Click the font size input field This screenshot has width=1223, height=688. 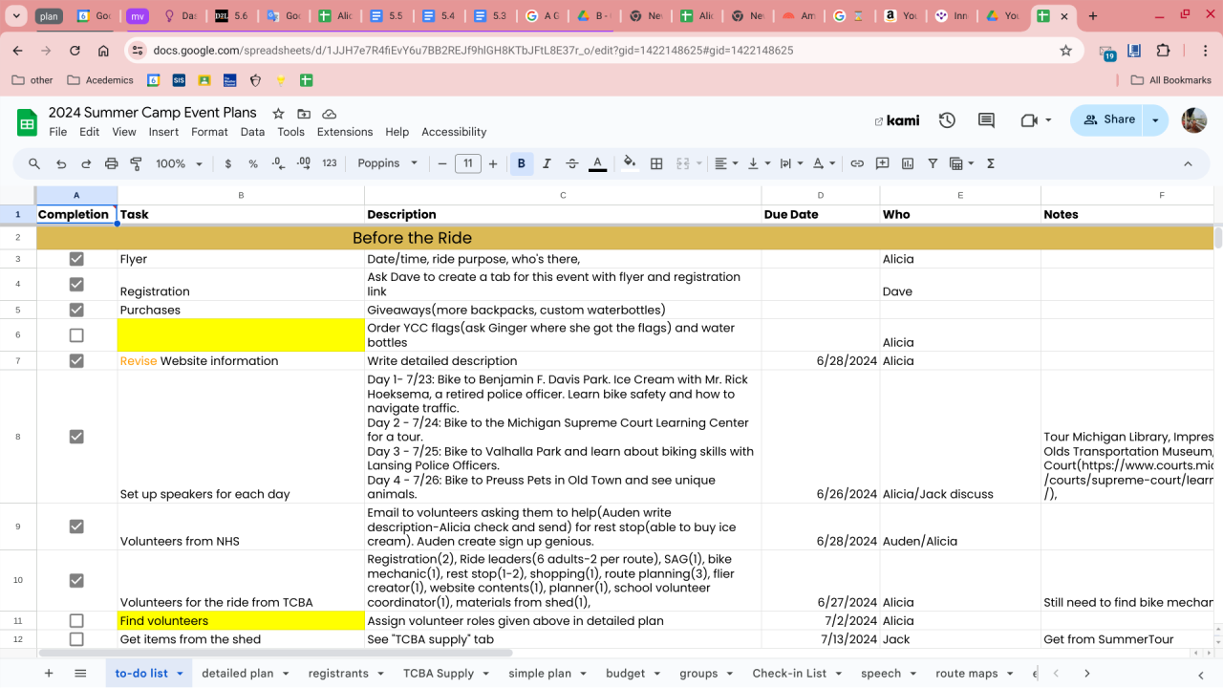click(x=467, y=163)
